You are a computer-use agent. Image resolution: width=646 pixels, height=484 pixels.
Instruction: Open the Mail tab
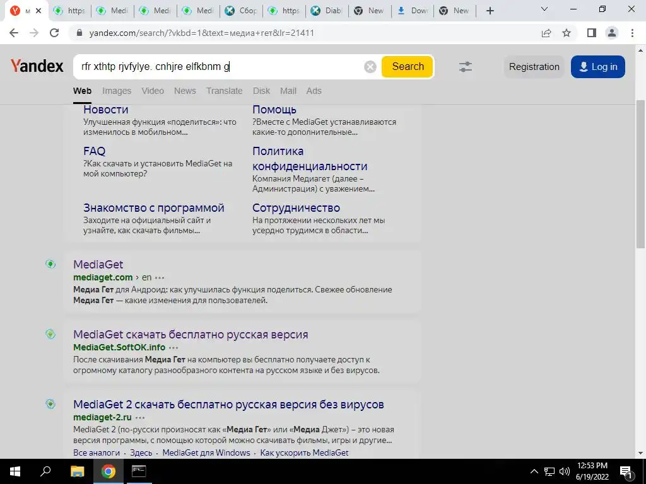click(x=288, y=91)
